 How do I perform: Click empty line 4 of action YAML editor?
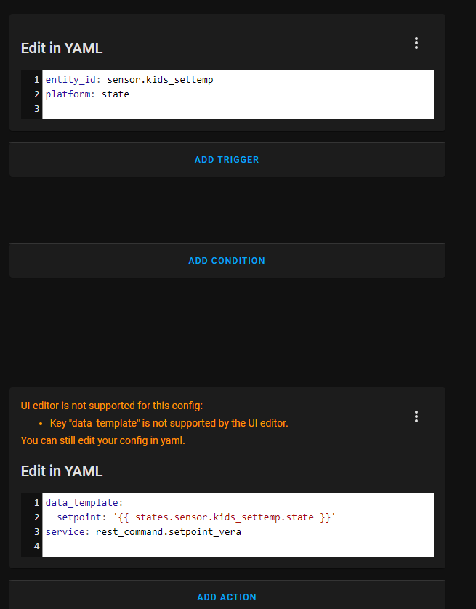238,546
